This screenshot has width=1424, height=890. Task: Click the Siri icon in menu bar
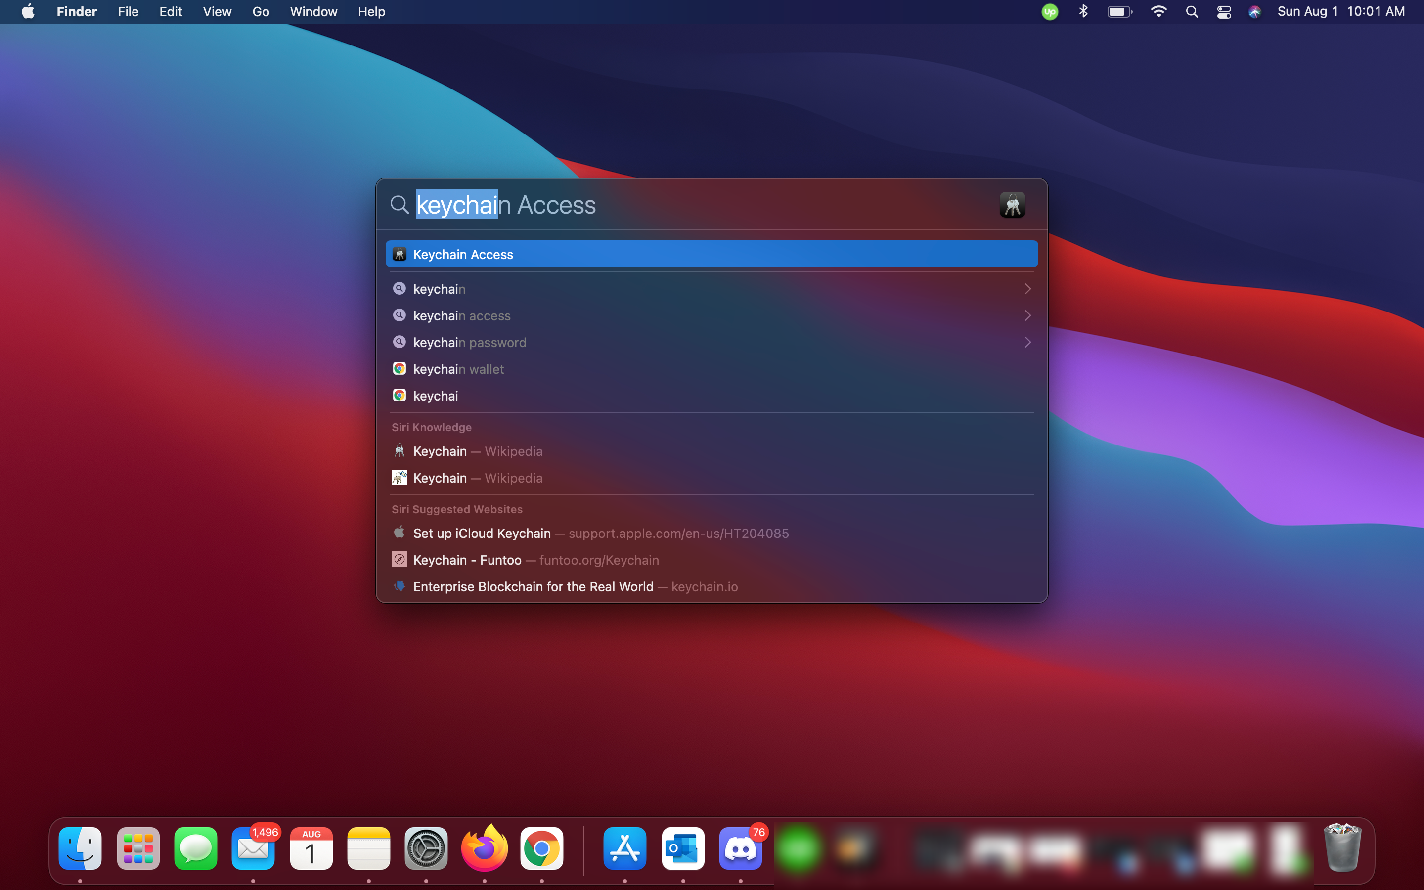pos(1254,12)
